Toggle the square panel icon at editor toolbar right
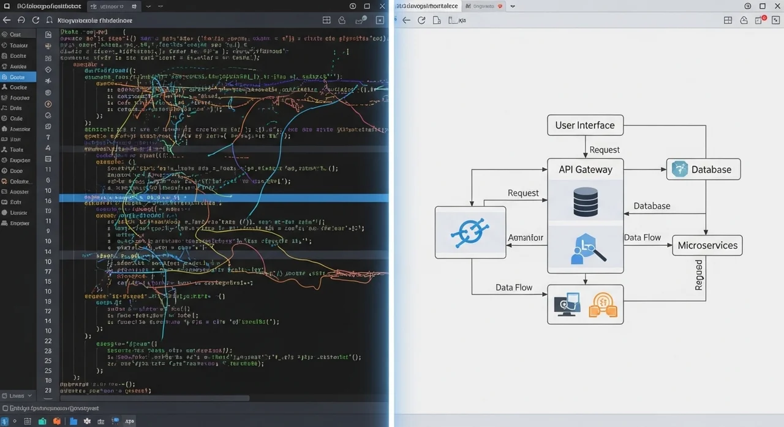Image resolution: width=784 pixels, height=427 pixels. pos(380,20)
